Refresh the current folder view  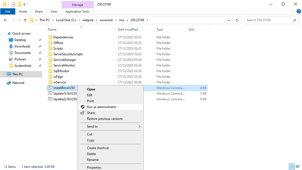click(237, 20)
